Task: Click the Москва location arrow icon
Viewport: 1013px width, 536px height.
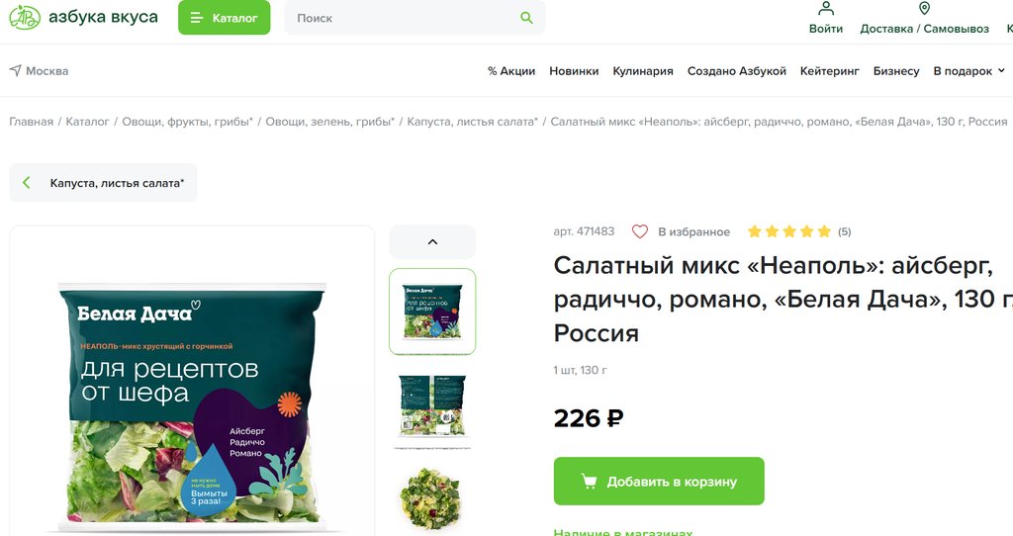Action: tap(16, 70)
